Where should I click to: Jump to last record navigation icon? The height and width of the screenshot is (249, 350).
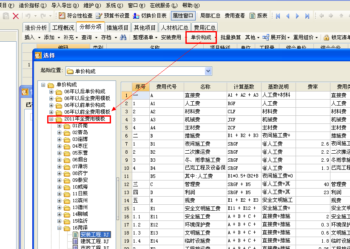307,16
